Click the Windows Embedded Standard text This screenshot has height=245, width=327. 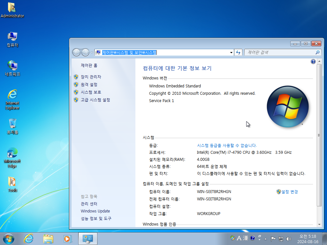[175, 86]
